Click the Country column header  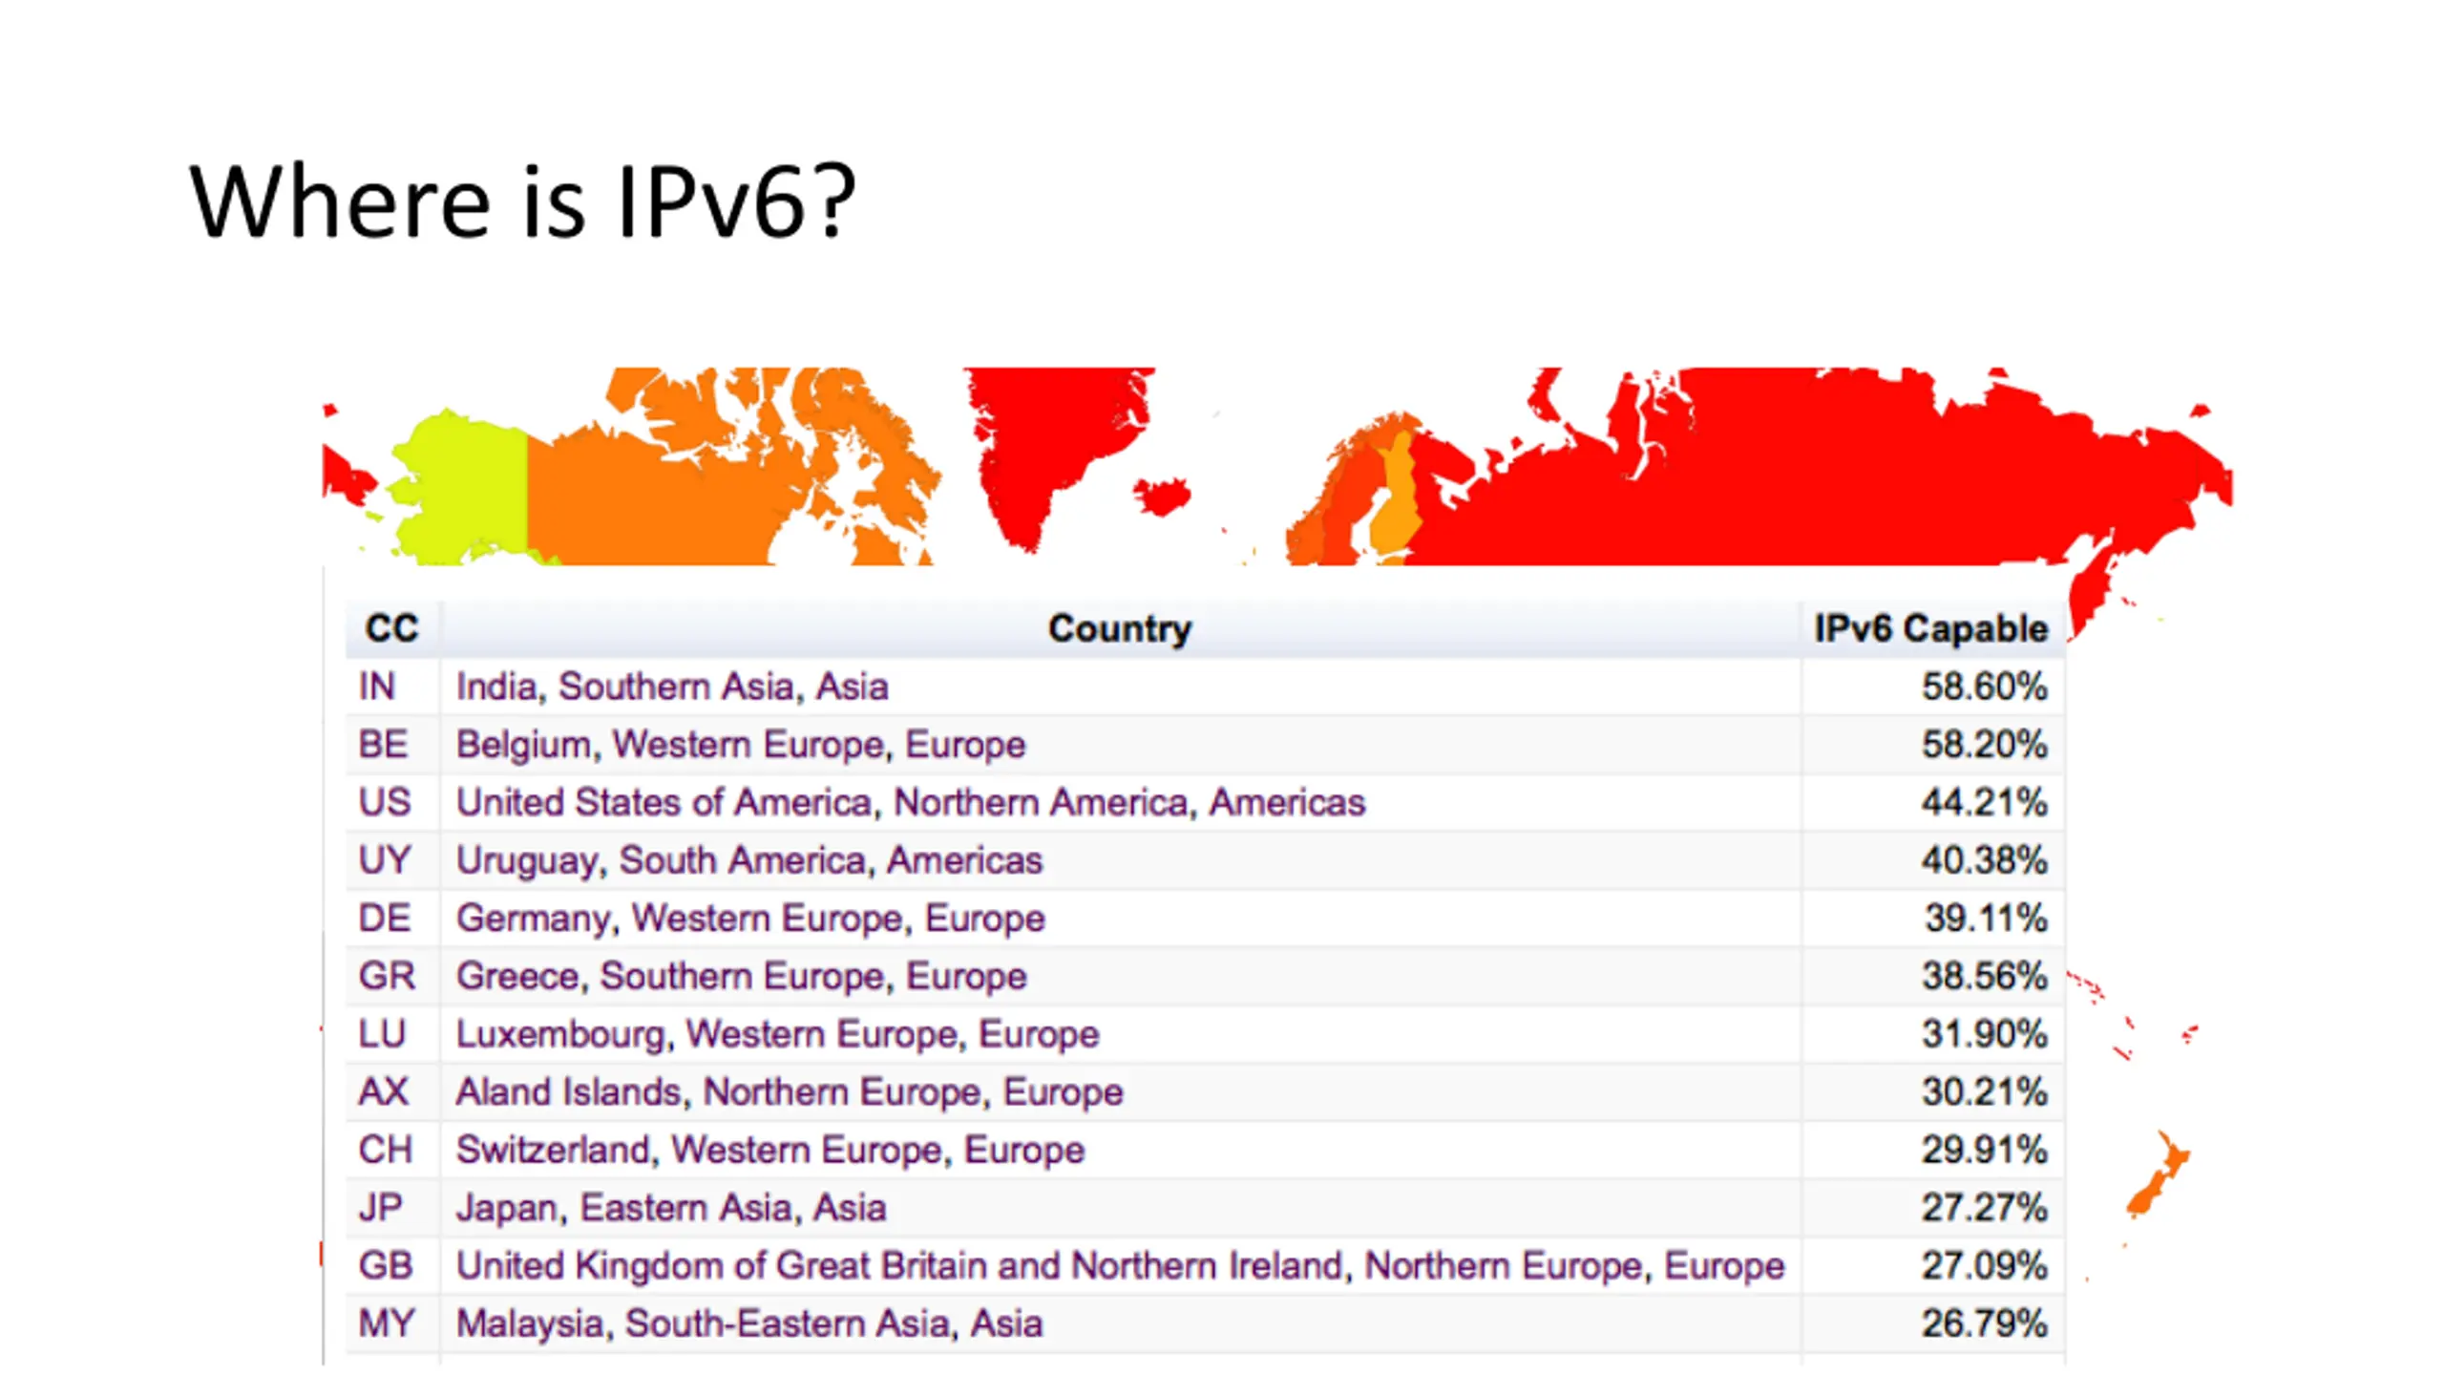1120,628
